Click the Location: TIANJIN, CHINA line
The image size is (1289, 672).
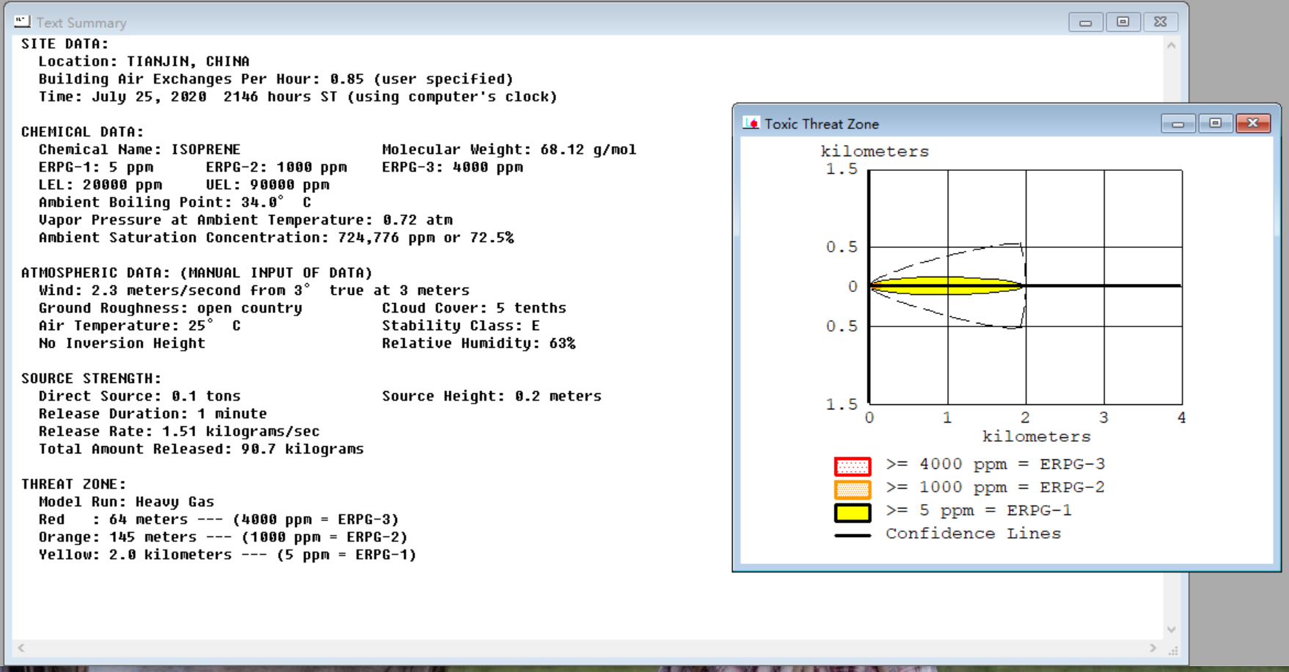point(144,62)
